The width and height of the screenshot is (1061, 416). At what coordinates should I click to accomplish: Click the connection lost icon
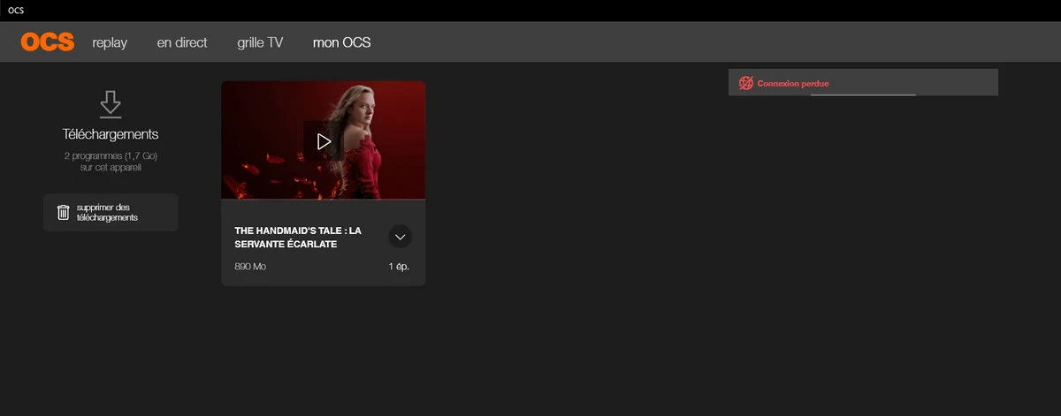(746, 83)
